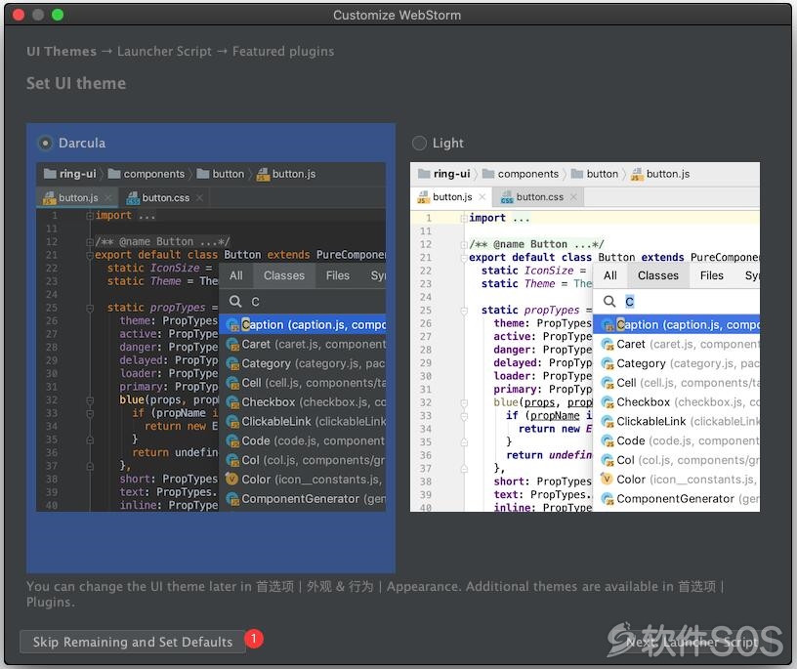Select the Code result row in the Light preview
This screenshot has height=669, width=797.
[677, 440]
